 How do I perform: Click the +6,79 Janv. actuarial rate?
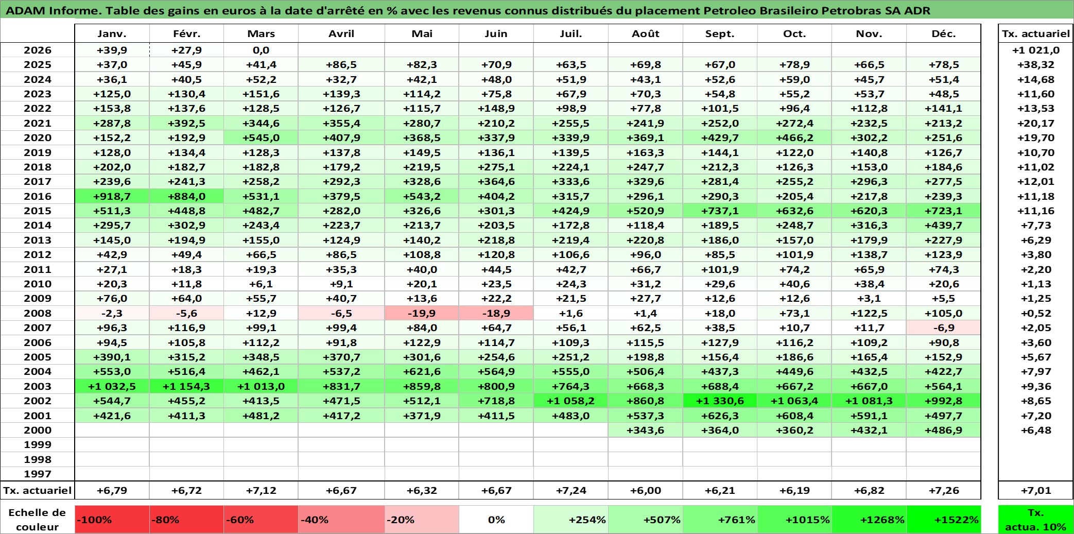(x=112, y=490)
